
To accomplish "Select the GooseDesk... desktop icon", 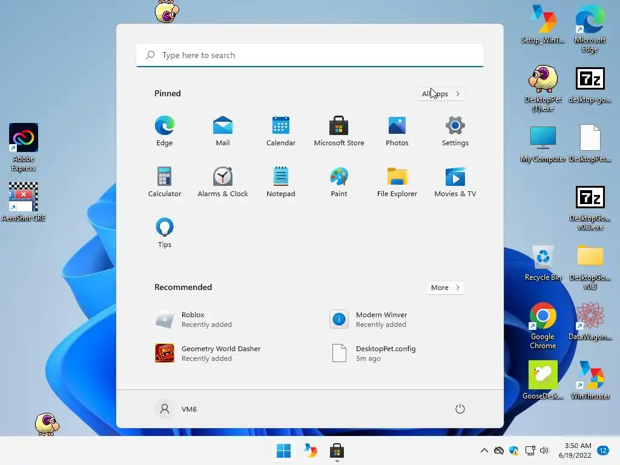I will [x=543, y=380].
